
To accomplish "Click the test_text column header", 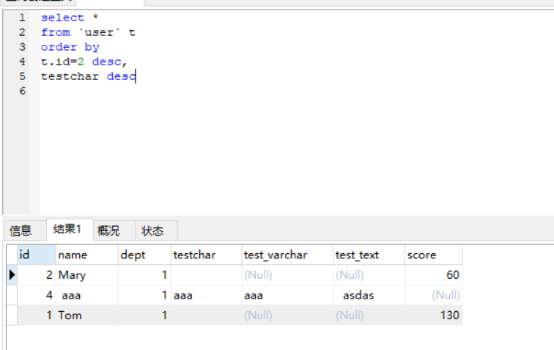I will (369, 255).
